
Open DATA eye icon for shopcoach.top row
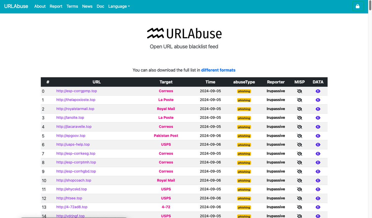coord(317,180)
